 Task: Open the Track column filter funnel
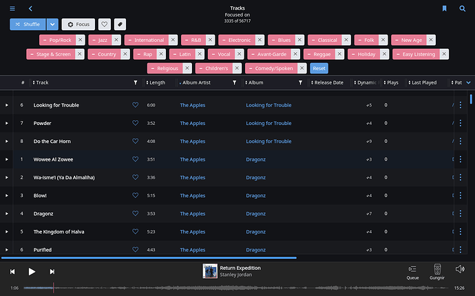pyautogui.click(x=136, y=82)
